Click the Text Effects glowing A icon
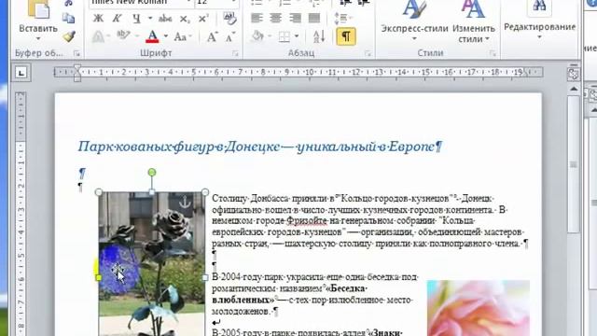 pyautogui.click(x=98, y=36)
